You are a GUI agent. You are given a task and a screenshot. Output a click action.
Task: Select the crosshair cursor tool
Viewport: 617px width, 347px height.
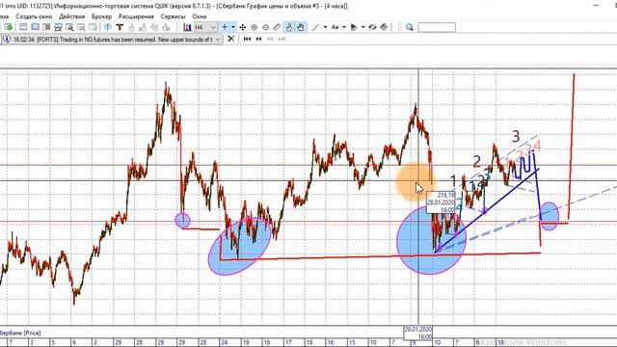[225, 27]
